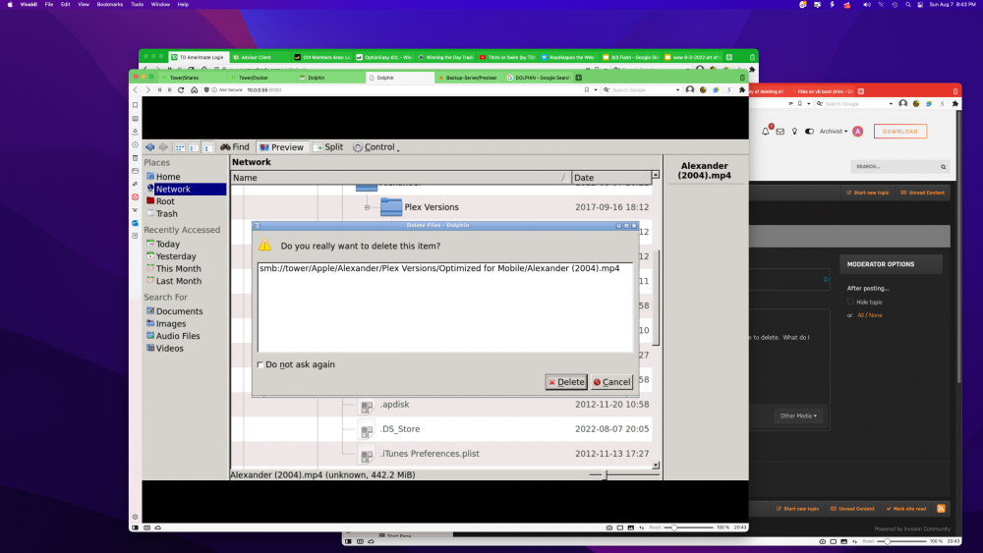Switch Dolphin to compact view mode
Screen dimensions: 983x553
194,147
